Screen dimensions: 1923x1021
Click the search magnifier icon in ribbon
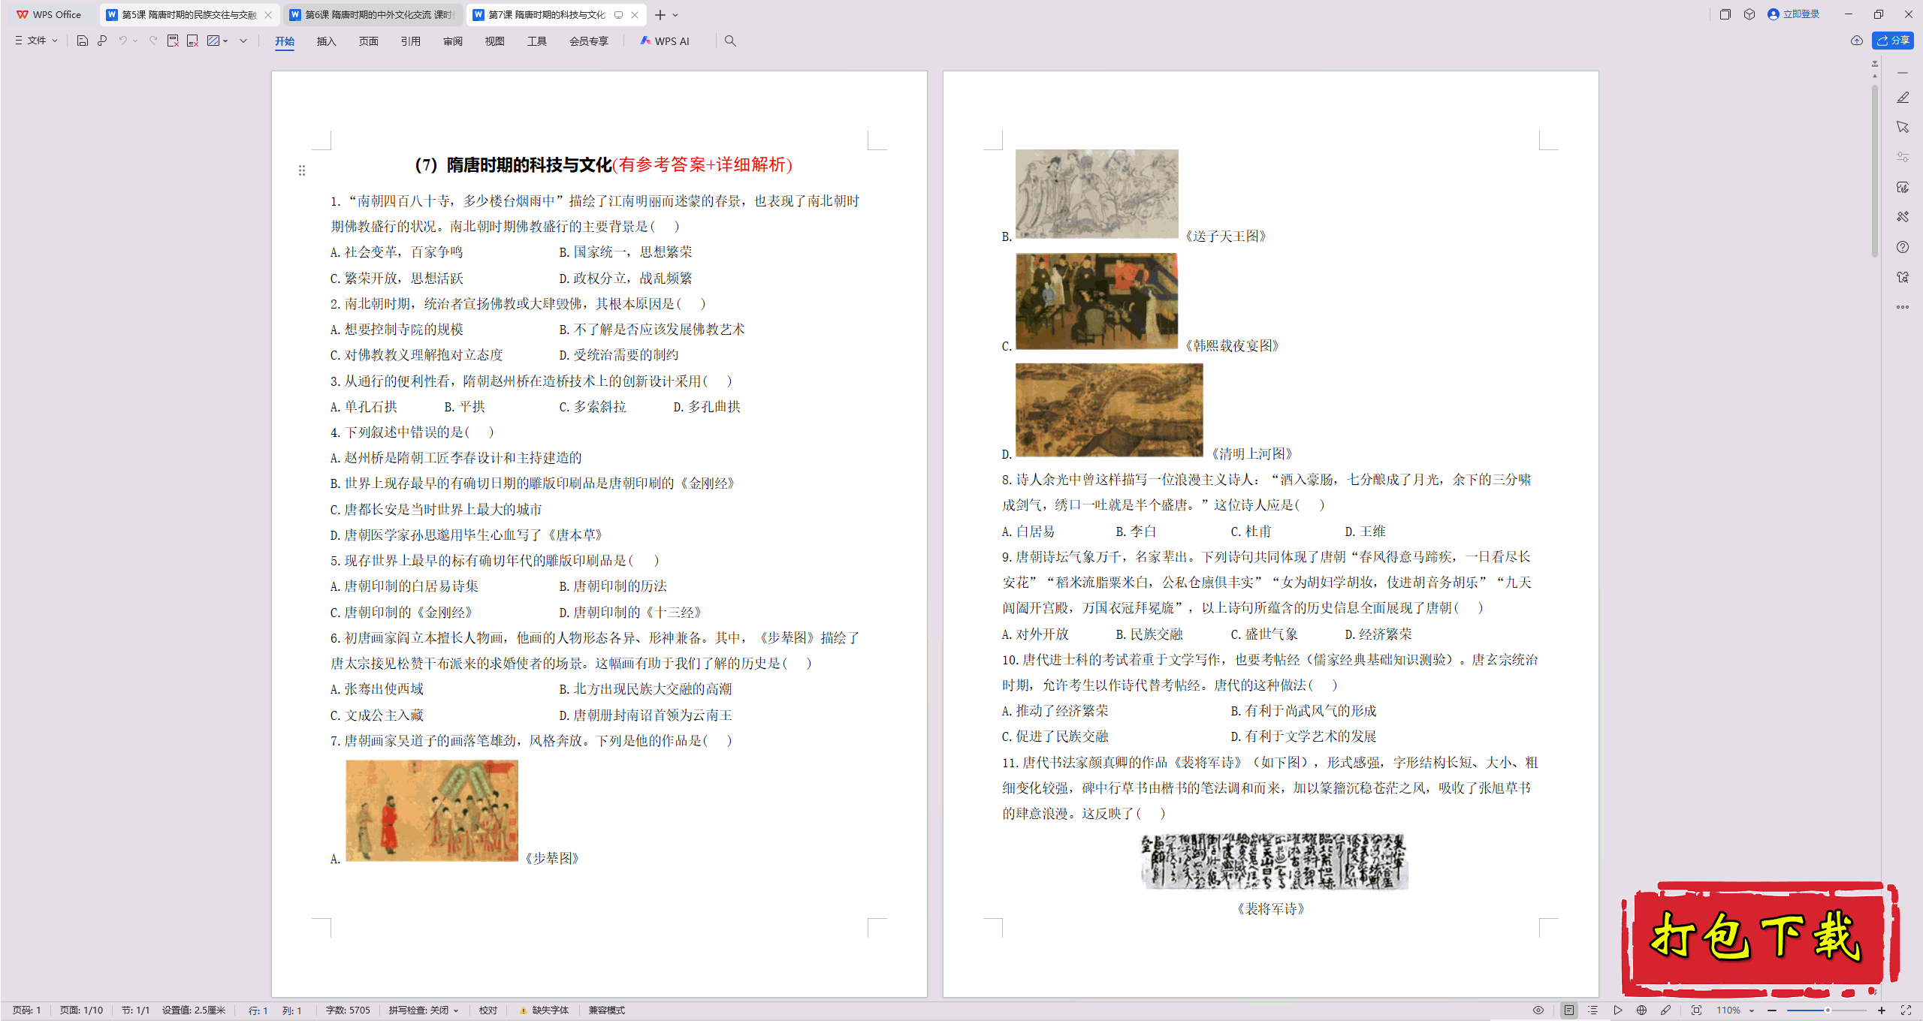pos(730,41)
